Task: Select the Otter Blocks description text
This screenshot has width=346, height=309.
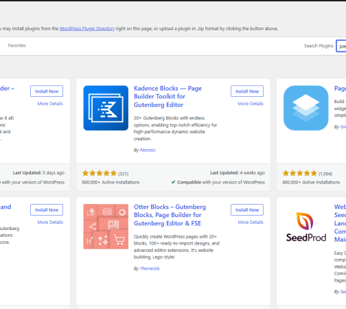Action: coord(176,247)
